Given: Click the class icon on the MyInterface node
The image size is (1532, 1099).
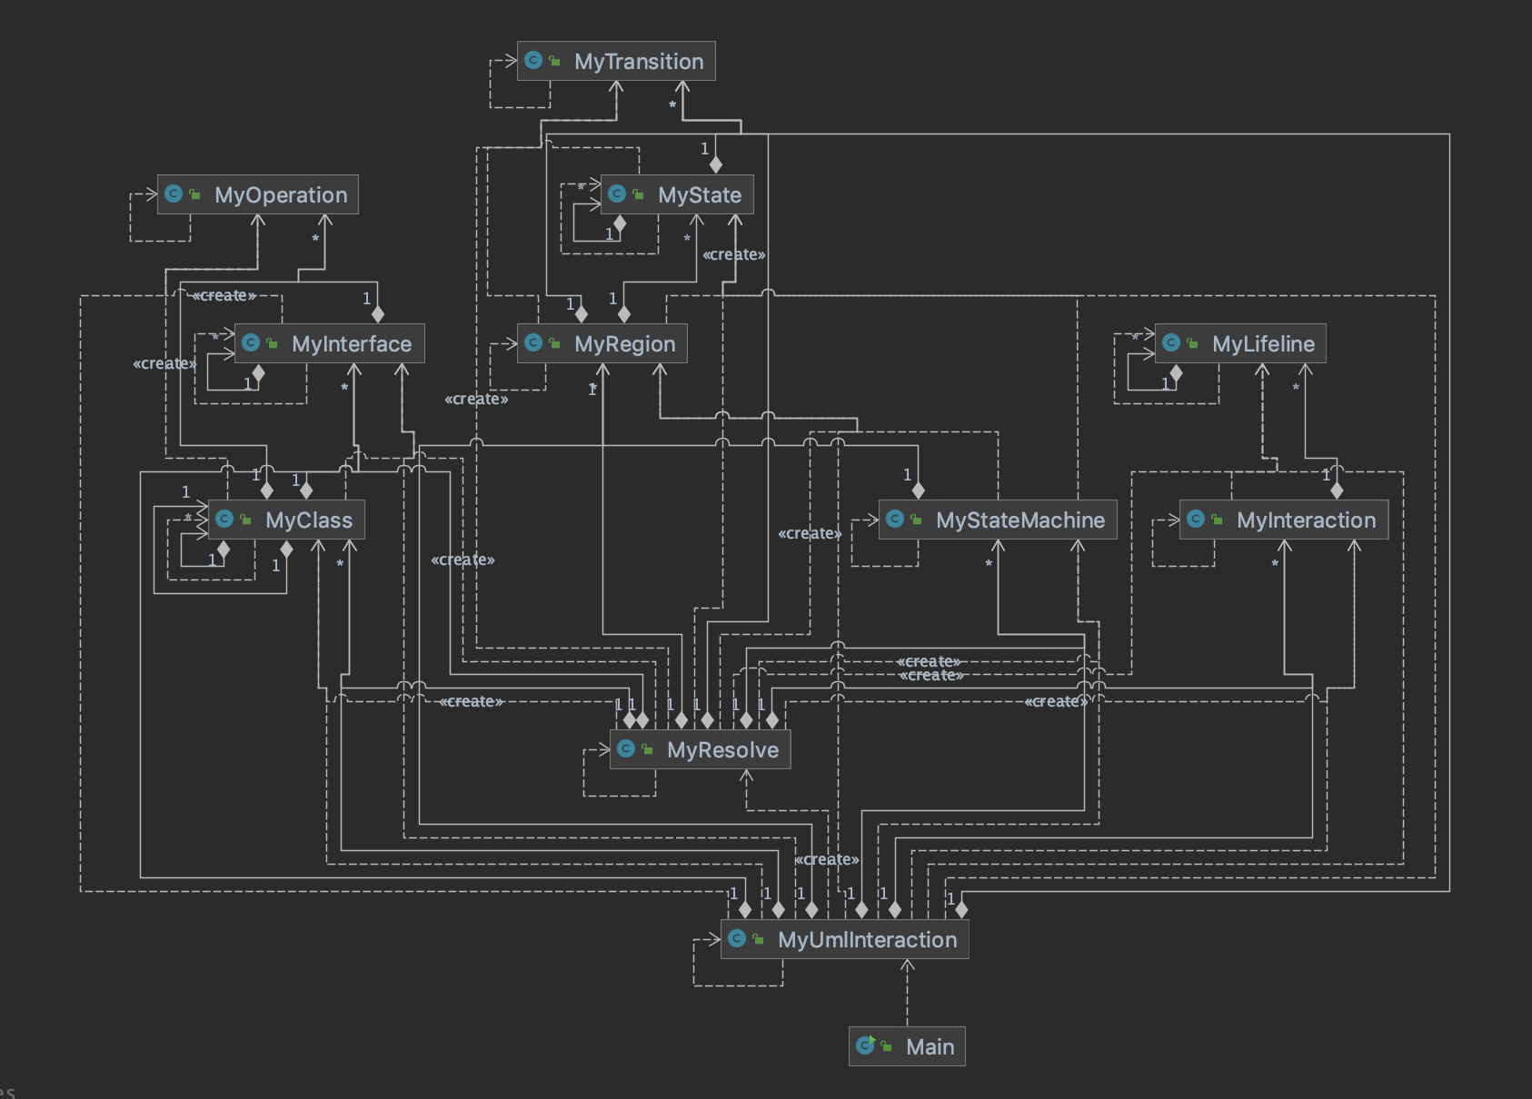Looking at the screenshot, I should coord(251,343).
